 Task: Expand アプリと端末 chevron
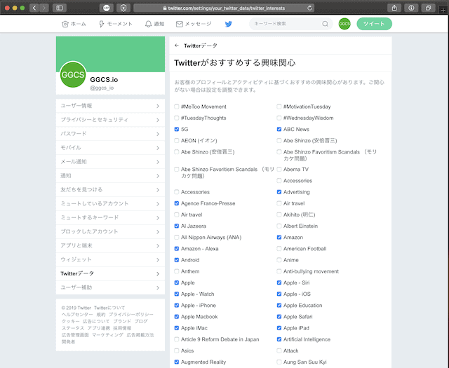click(x=158, y=246)
